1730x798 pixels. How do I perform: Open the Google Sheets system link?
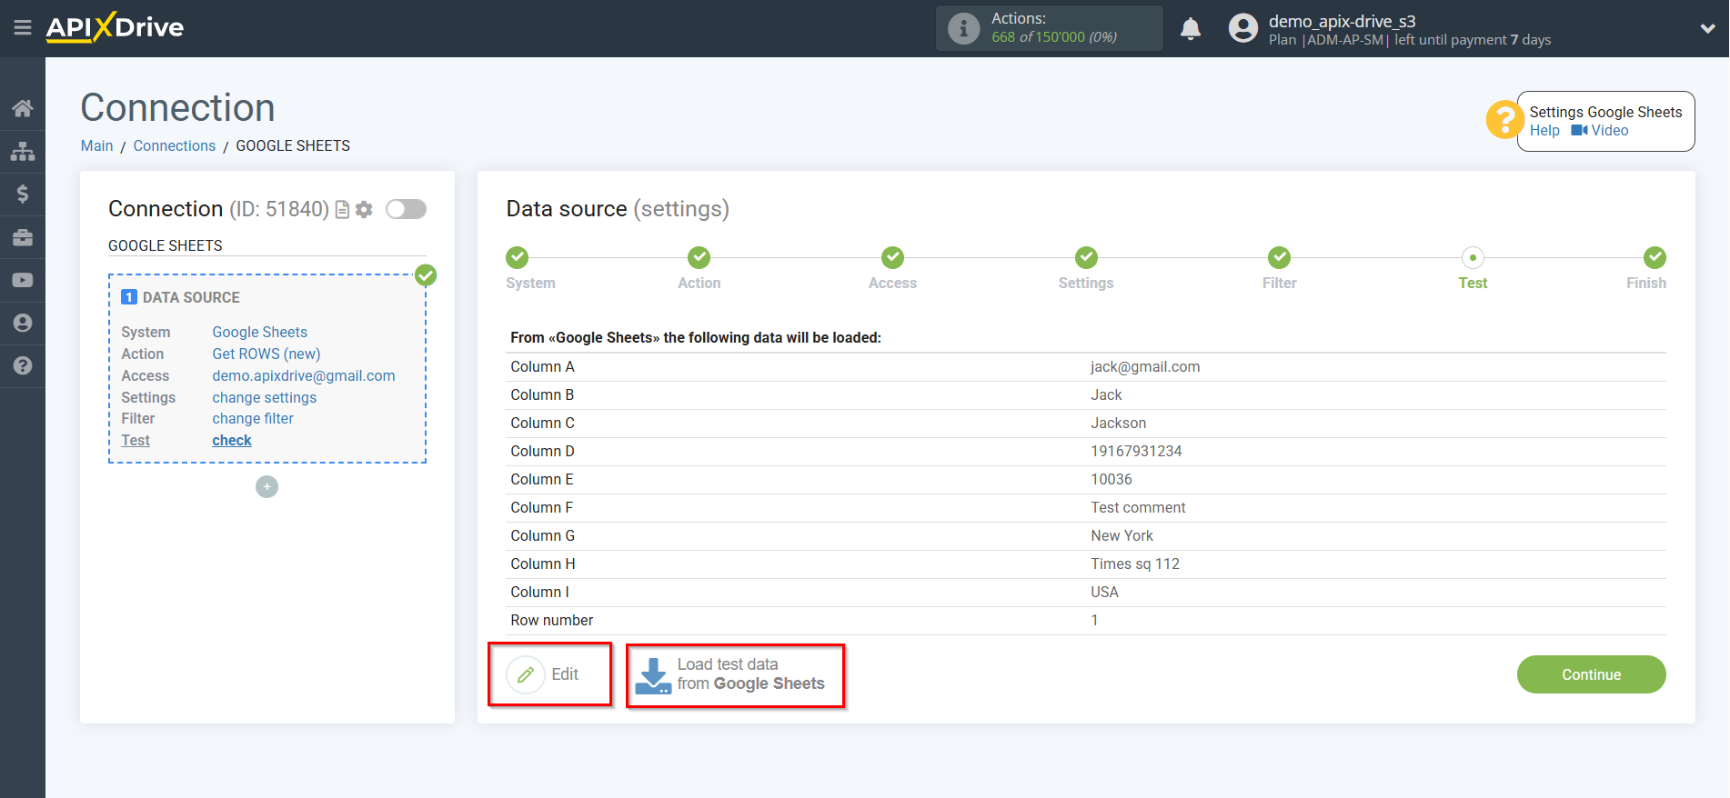[x=260, y=333]
